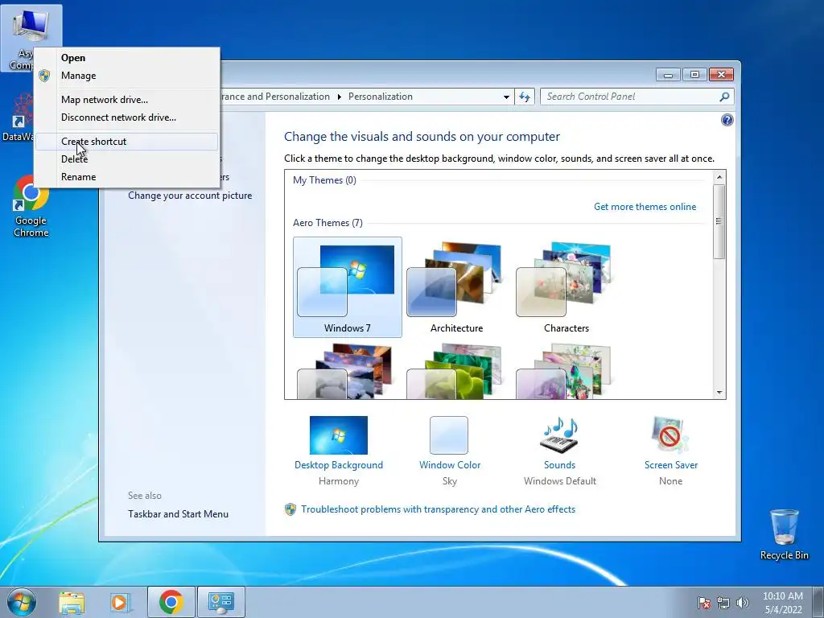The image size is (824, 618).
Task: Click the Sounds link text
Action: 560,465
